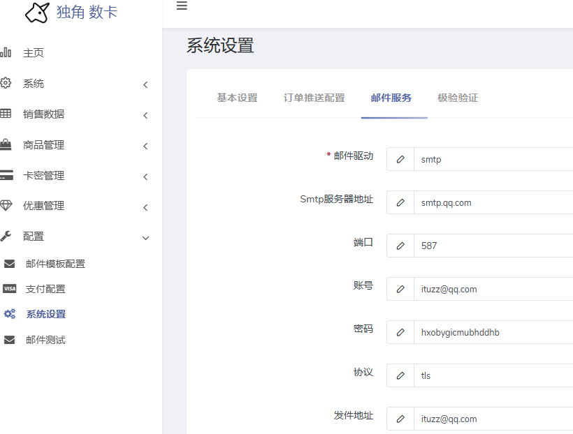Click the 系统设置 page heading
573x434 pixels.
pyautogui.click(x=220, y=45)
